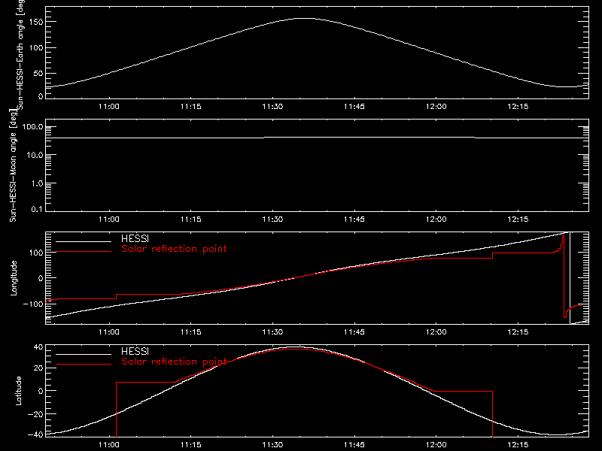602x451 pixels.
Task: Click "12:15" under the Longitude plot
Action: [518, 332]
